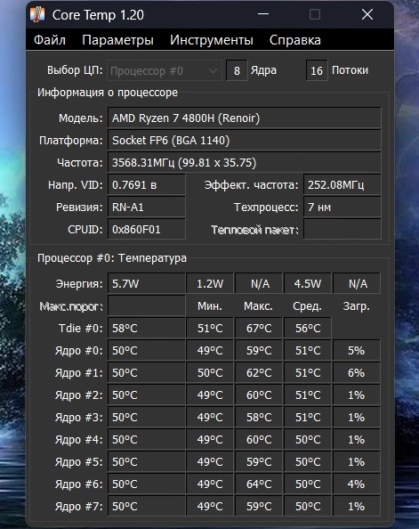Click the Core Temp thermometer app icon
Image resolution: width=419 pixels, height=529 pixels.
pyautogui.click(x=37, y=14)
